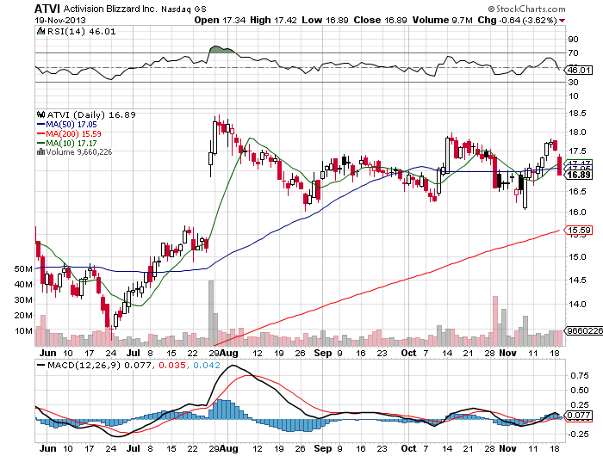603x456 pixels.
Task: Click the MA(50) 17.05 legend entry
Action: point(67,125)
